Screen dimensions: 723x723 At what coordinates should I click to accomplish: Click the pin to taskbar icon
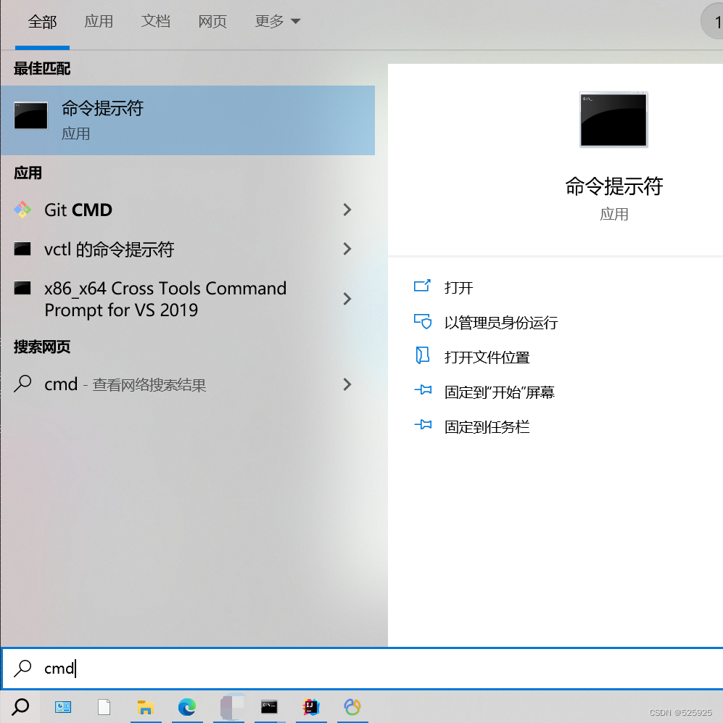423,425
